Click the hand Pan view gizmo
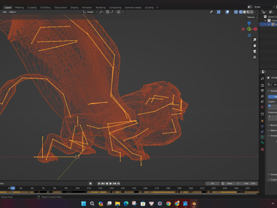Screen dimensions: 277x208 tap(254, 46)
